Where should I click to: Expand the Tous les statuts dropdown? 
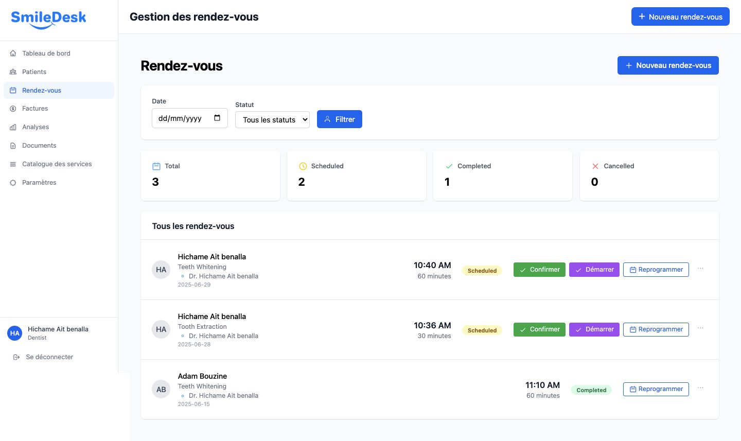coord(272,120)
